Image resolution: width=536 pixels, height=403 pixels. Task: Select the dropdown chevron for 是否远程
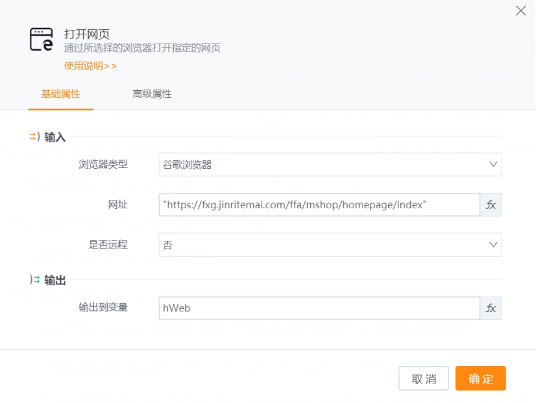494,245
